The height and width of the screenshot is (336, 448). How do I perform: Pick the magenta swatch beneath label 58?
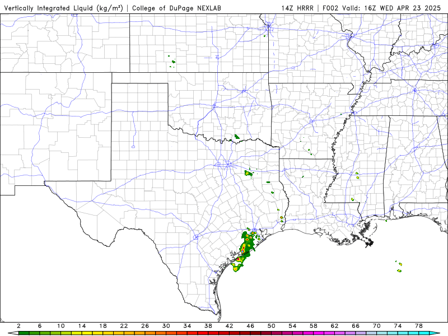click(319, 333)
